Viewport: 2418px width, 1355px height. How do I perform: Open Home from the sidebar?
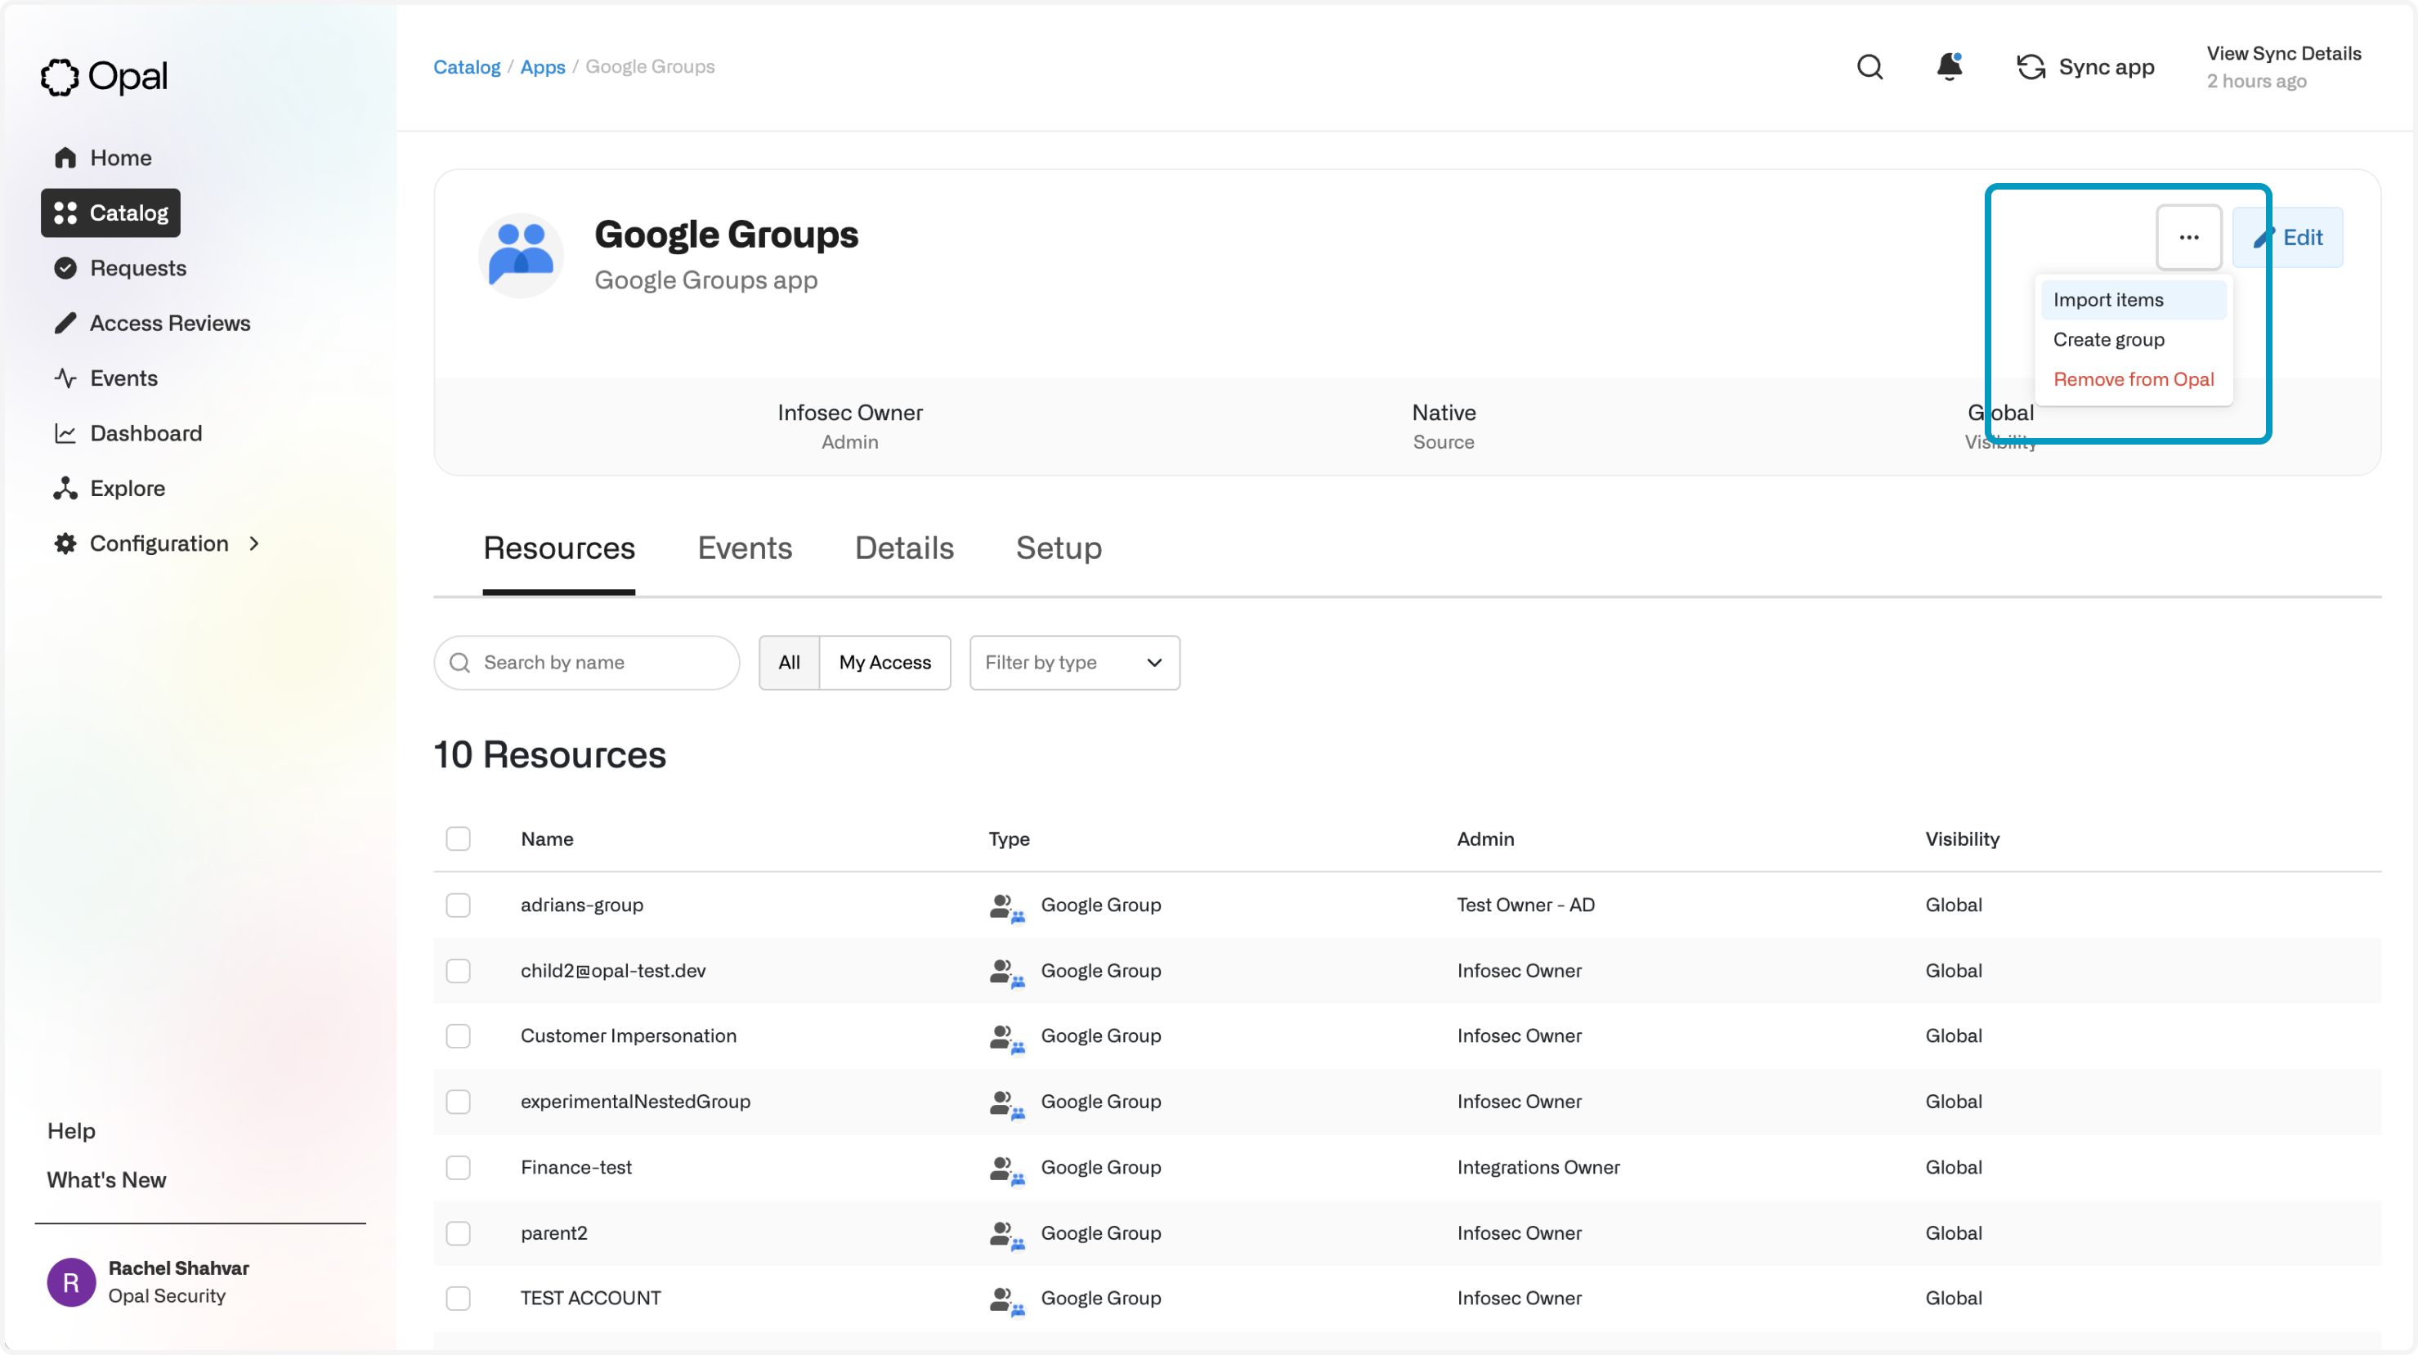pos(102,158)
